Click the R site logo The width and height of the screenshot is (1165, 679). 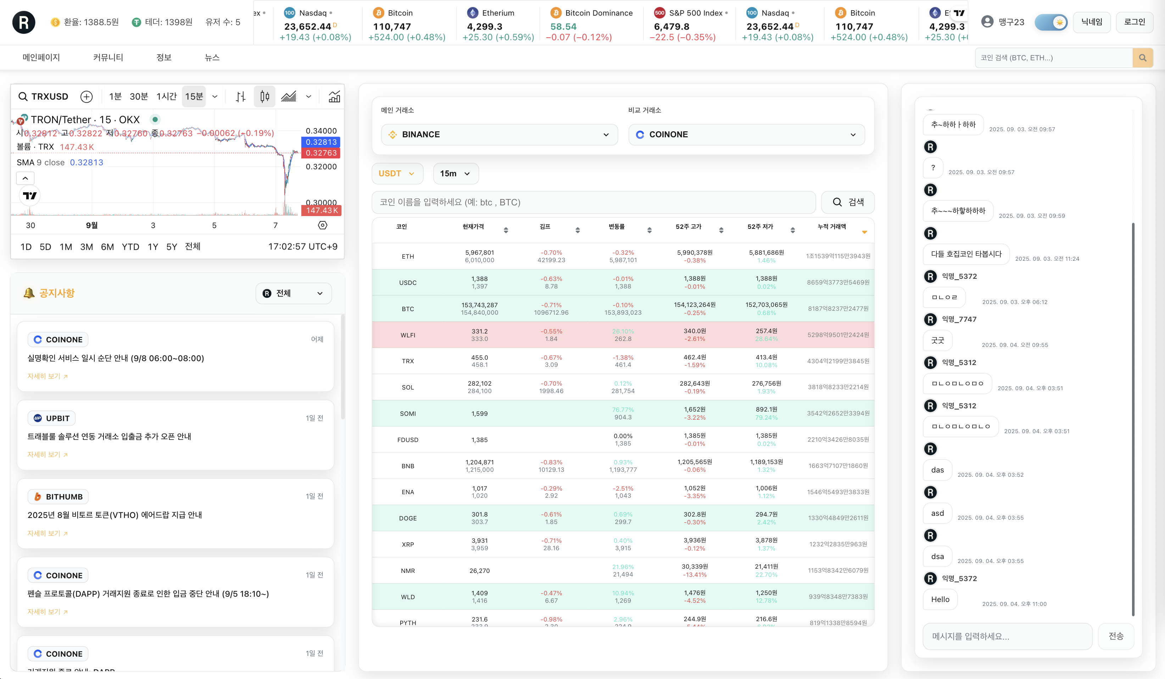click(x=24, y=22)
